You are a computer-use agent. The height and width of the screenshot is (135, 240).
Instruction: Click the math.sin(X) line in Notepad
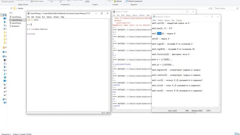pos(176,86)
